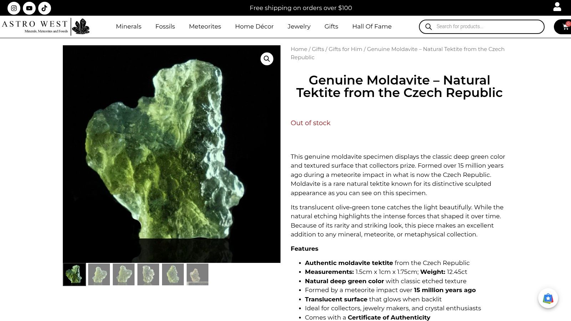This screenshot has height=321, width=571.
Task: Follow the Home breadcrumb link
Action: tap(299, 49)
